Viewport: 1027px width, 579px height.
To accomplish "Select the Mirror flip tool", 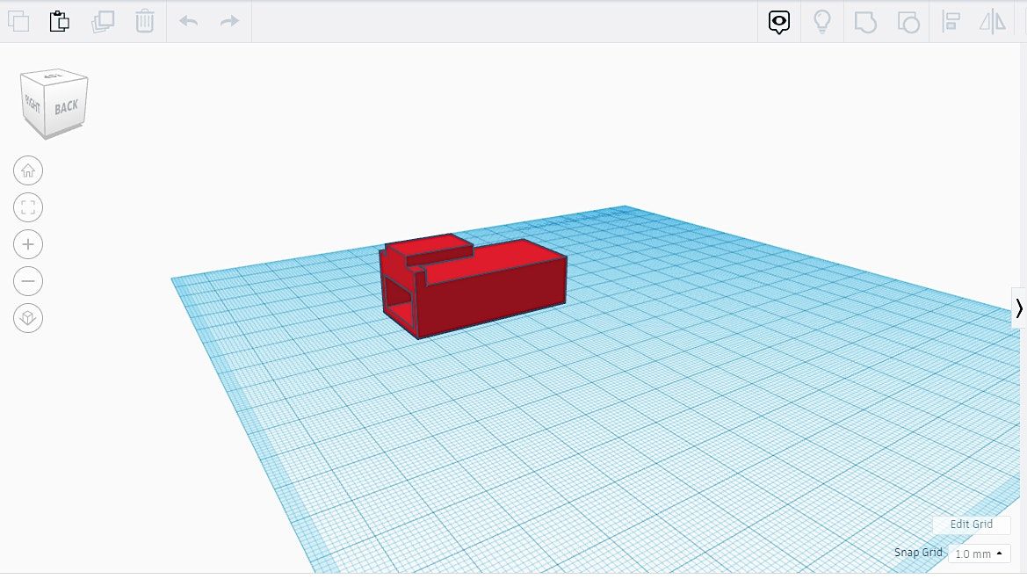I will pyautogui.click(x=992, y=22).
